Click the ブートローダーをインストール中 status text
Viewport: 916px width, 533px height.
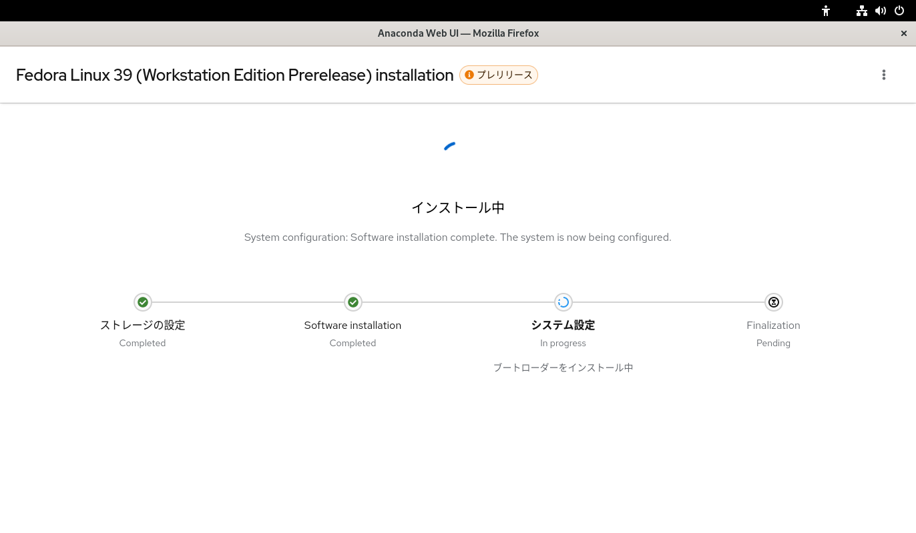coord(563,368)
